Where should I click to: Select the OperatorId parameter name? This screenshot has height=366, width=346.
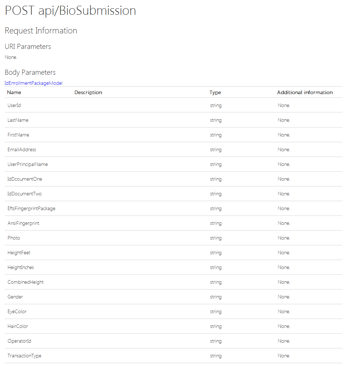coord(19,341)
